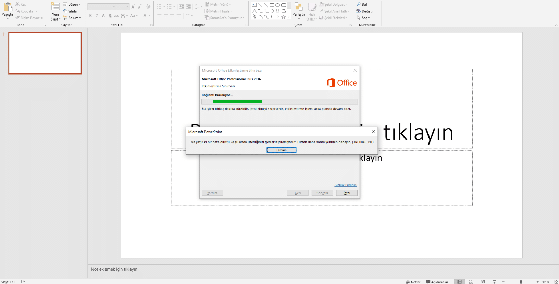Screen dimensions: 559x284
Task: Select the down arrow shape
Action: pos(278,11)
